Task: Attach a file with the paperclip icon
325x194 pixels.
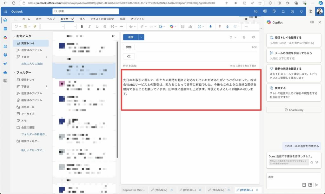Action: [142, 27]
